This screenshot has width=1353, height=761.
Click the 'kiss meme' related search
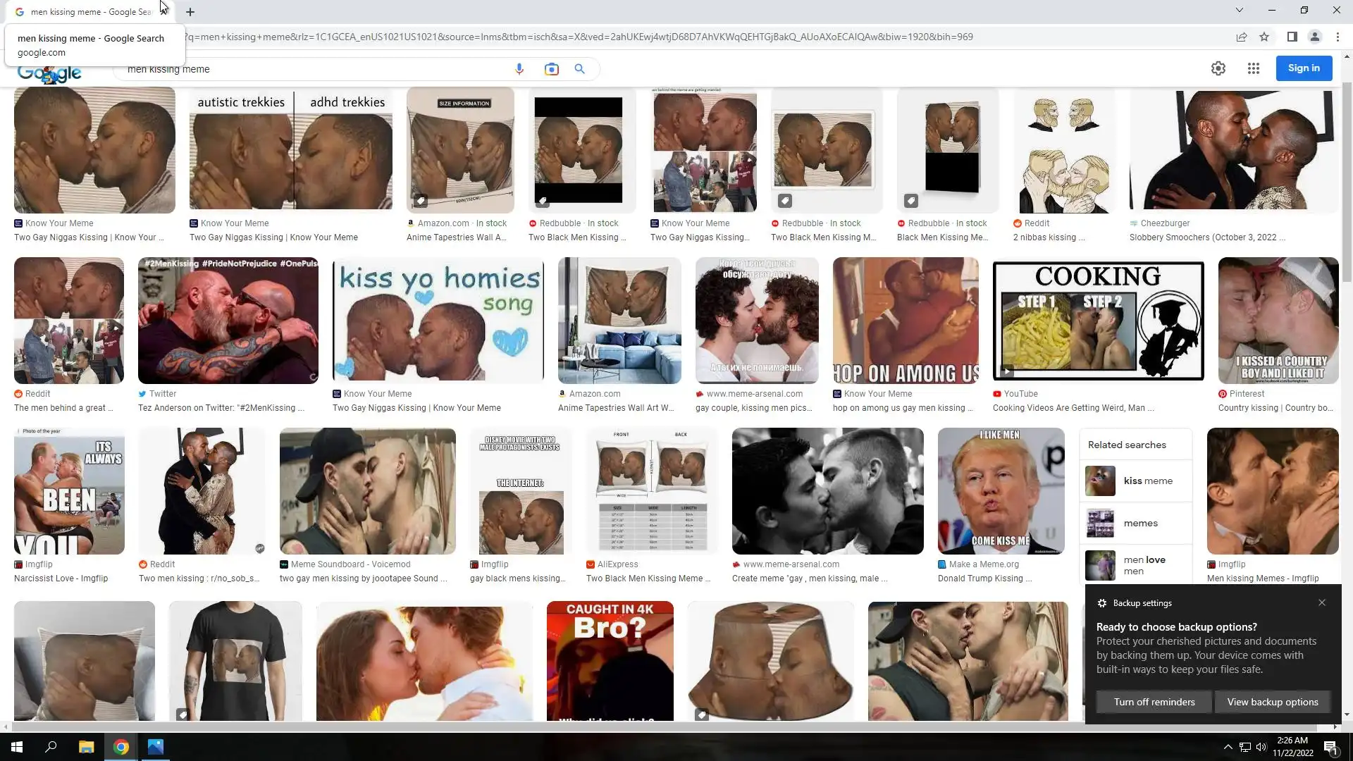coord(1147,481)
